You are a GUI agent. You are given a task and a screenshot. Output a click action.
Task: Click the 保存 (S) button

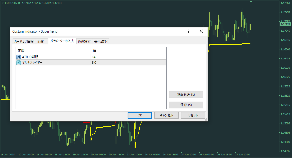(186, 105)
